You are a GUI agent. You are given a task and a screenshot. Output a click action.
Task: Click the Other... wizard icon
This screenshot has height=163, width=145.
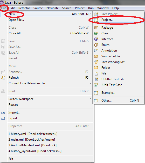96,101
